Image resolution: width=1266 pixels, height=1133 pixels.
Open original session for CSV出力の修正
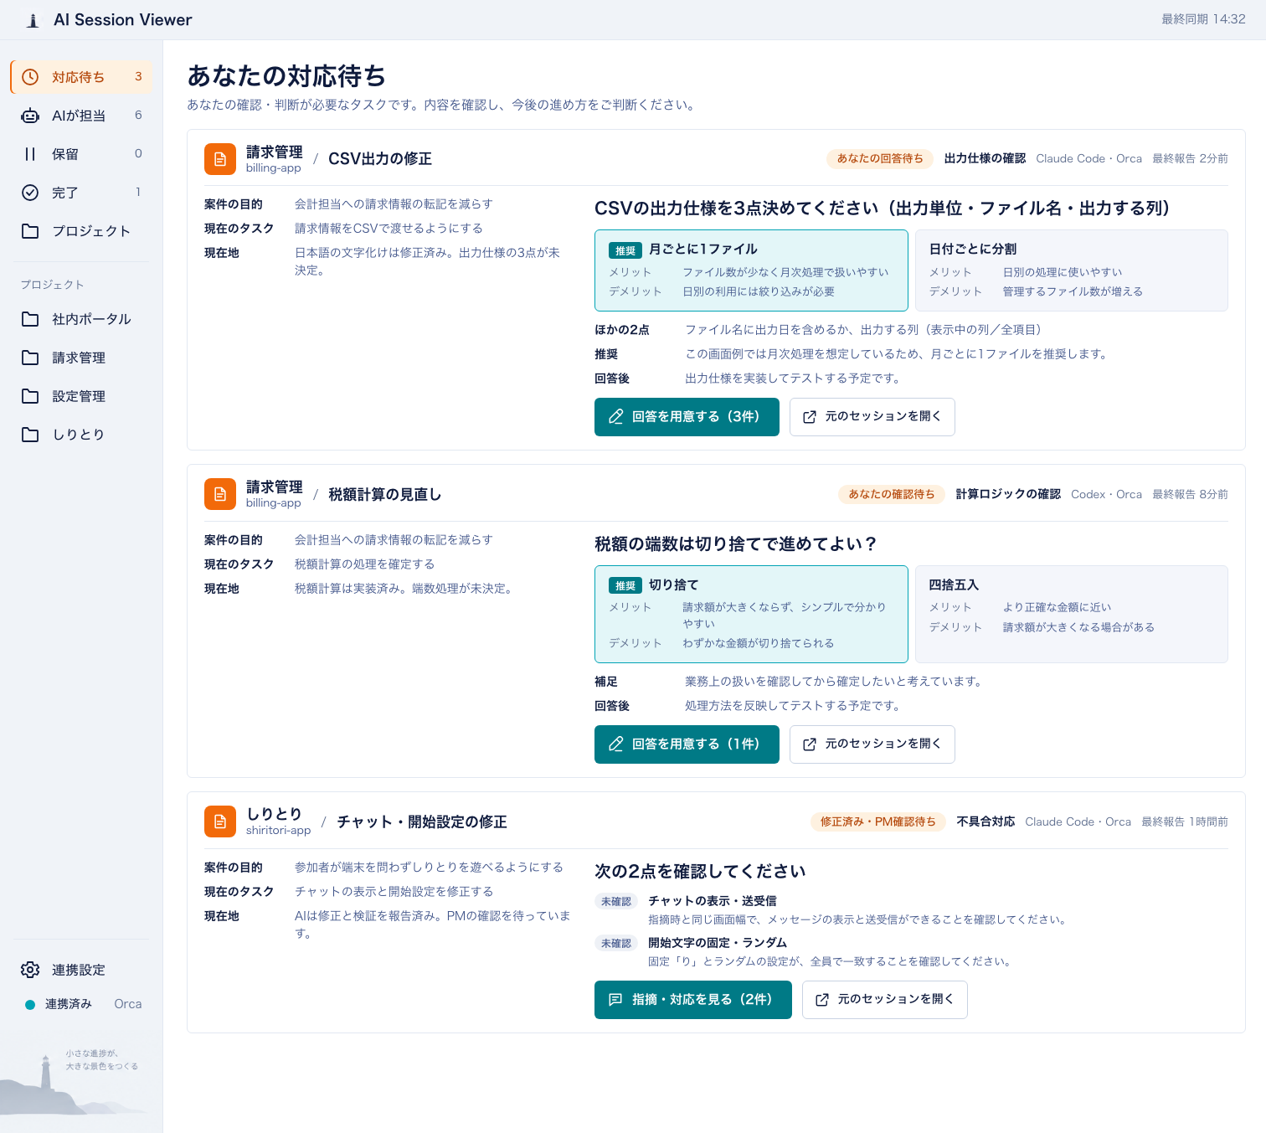(872, 417)
